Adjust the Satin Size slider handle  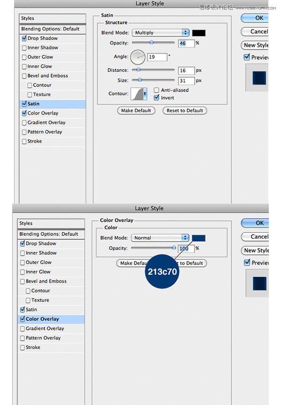tap(140, 80)
